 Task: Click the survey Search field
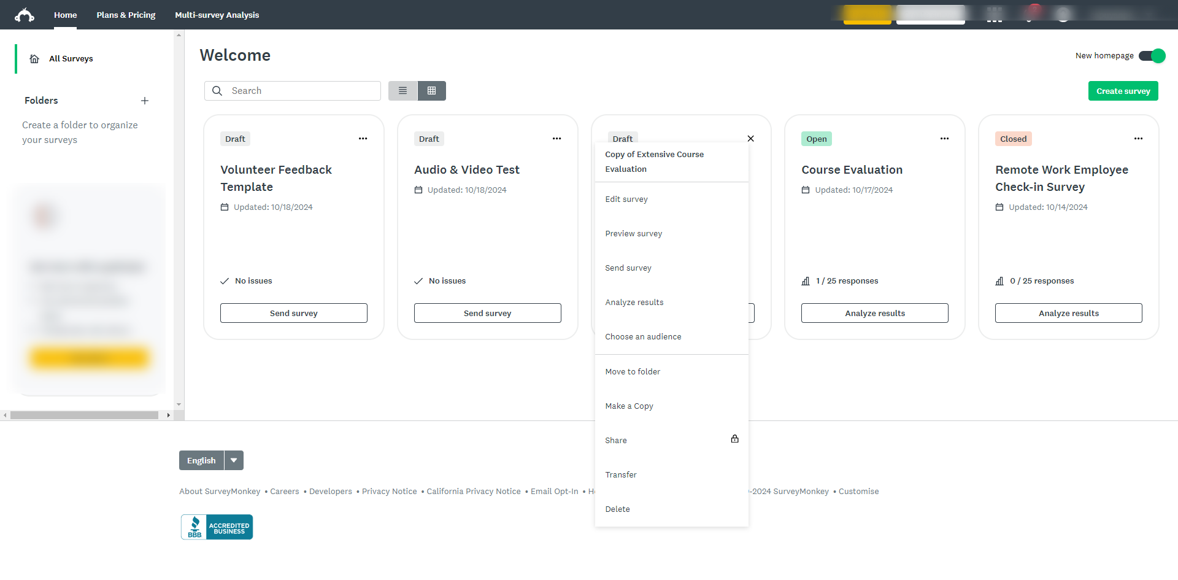[293, 91]
